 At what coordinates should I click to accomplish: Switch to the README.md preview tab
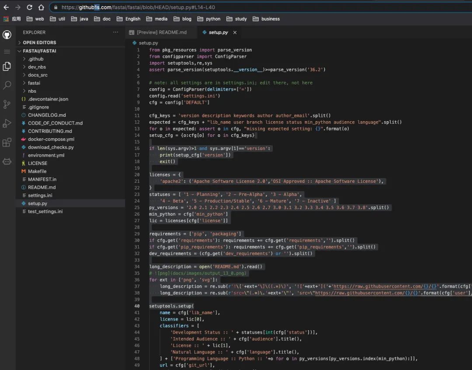point(161,32)
